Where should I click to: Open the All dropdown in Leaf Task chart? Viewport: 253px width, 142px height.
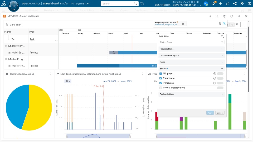click(68, 81)
